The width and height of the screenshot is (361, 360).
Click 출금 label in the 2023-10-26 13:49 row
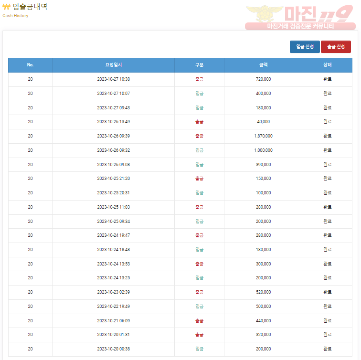[199, 122]
